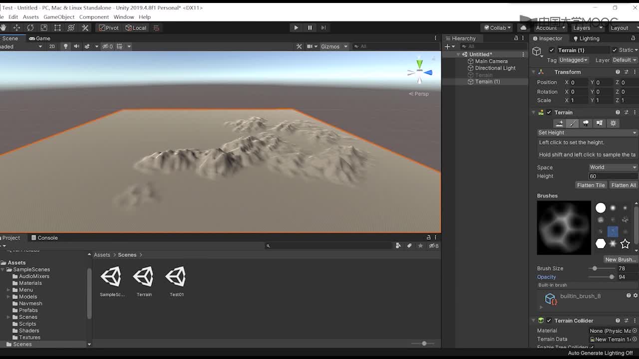
Task: Open the GameObject menu
Action: [x=59, y=17]
